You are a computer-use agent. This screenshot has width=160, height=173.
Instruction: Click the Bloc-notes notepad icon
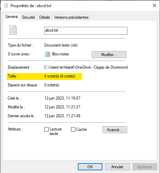[x=47, y=54]
